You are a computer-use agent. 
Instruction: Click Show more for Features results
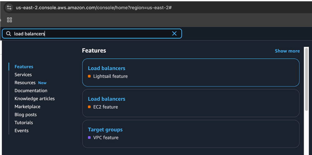pyautogui.click(x=287, y=51)
